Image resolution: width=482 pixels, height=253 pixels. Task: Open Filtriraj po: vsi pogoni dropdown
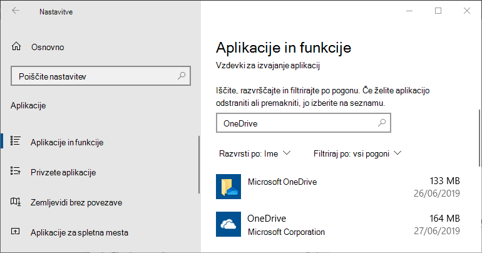(x=357, y=153)
